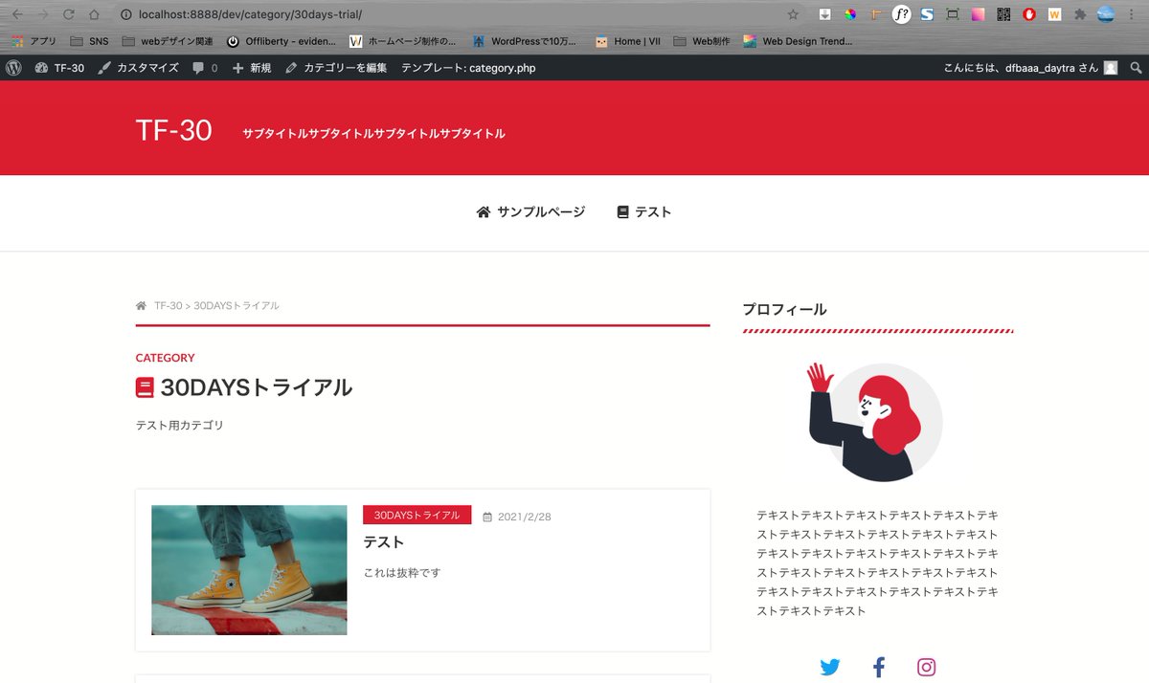Open the orange W extension icon
The height and width of the screenshot is (683, 1149).
(1054, 14)
